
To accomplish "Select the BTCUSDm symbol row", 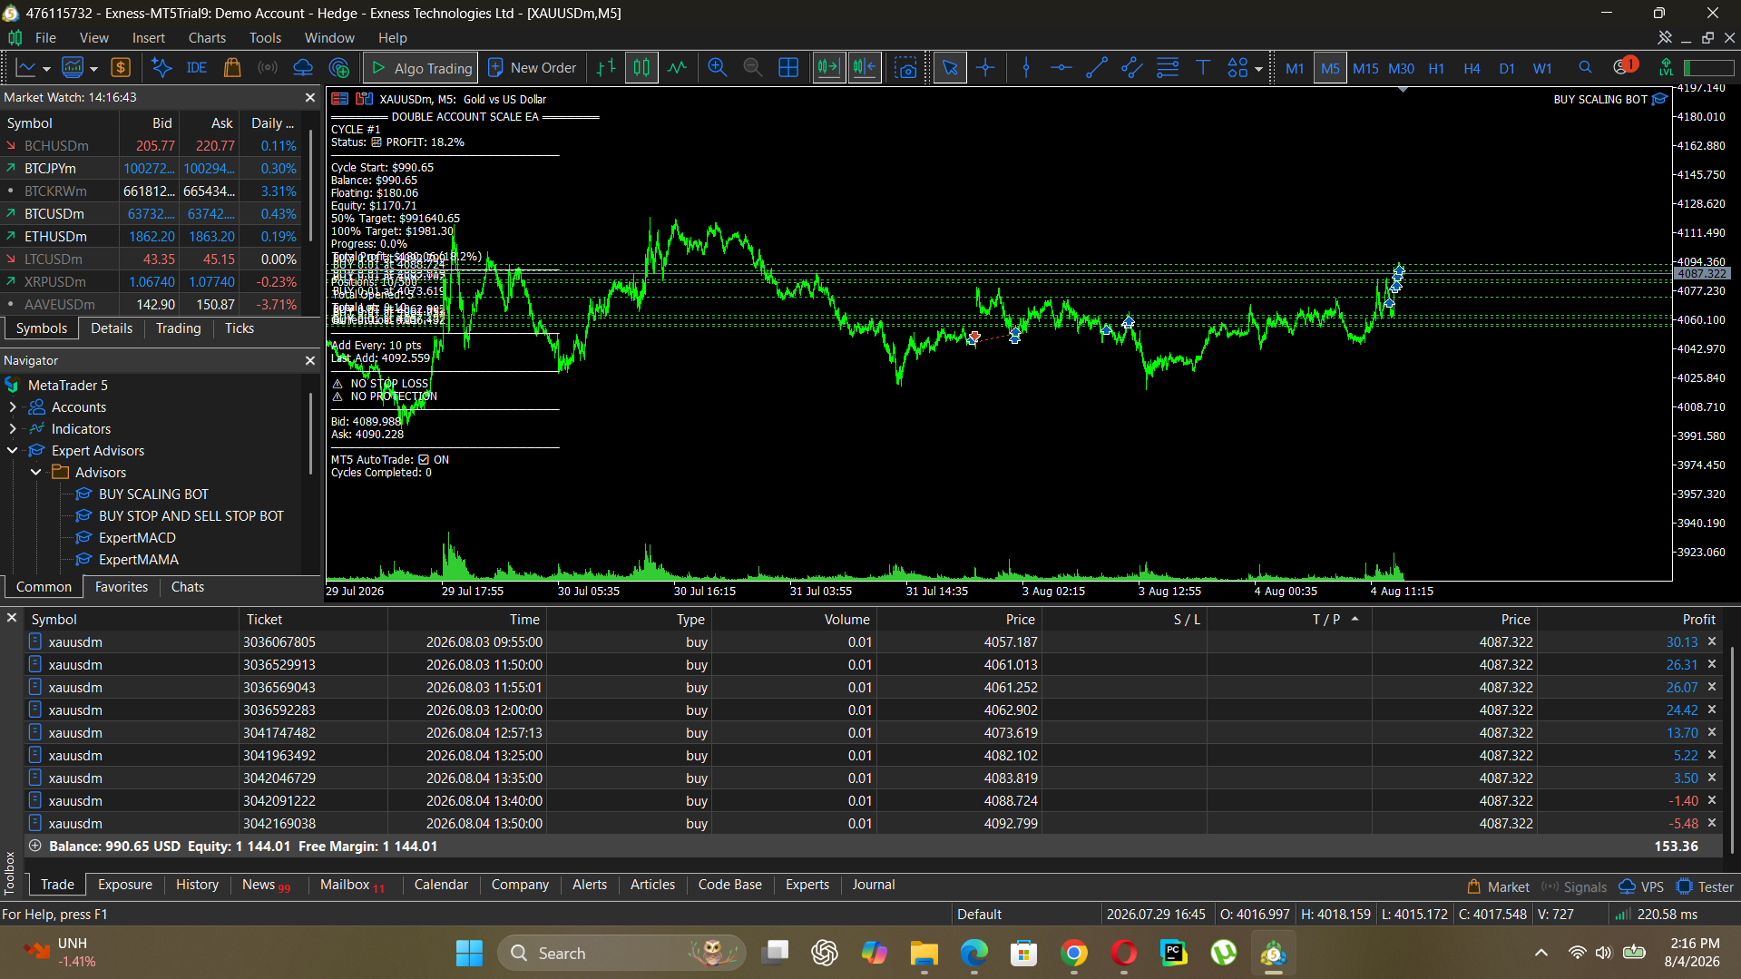I will point(151,214).
